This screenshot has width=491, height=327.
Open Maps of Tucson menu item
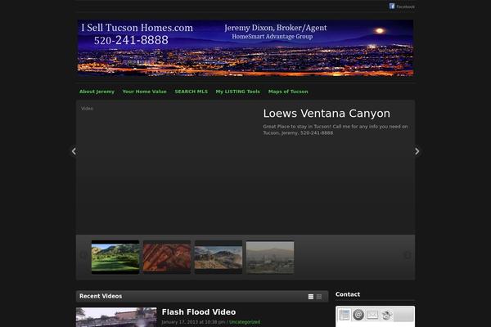coord(288,92)
